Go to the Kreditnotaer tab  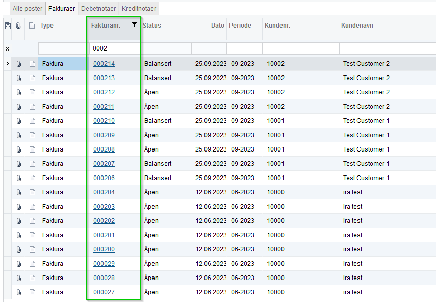(x=139, y=8)
